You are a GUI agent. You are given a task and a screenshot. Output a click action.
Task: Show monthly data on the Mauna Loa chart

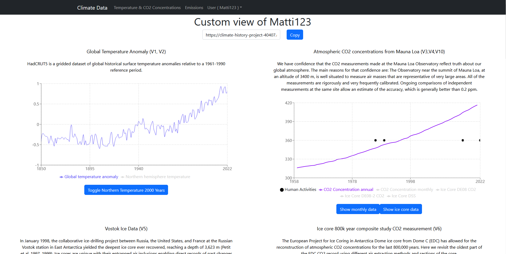[358, 209]
